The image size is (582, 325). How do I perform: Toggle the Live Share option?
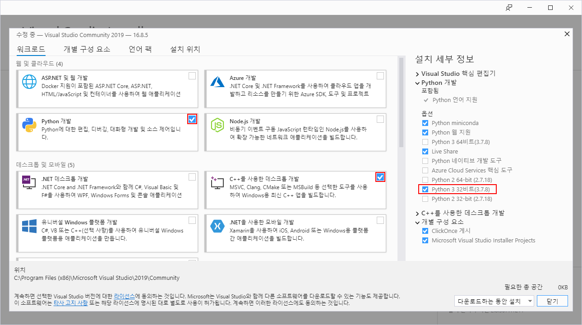point(425,151)
